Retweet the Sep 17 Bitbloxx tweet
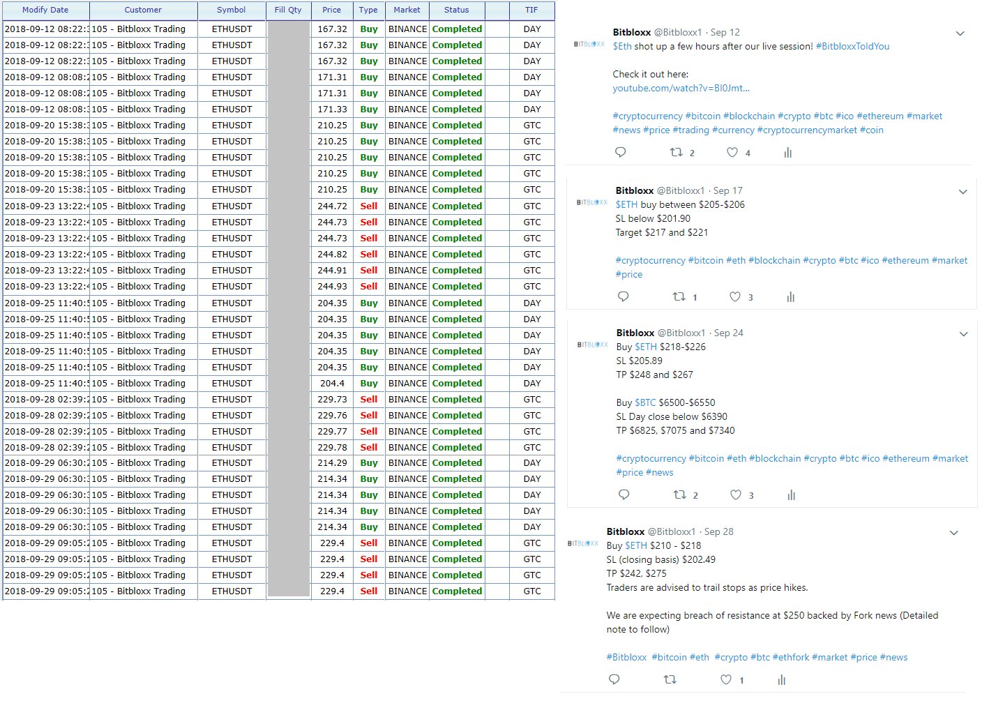The image size is (989, 710). (x=679, y=296)
